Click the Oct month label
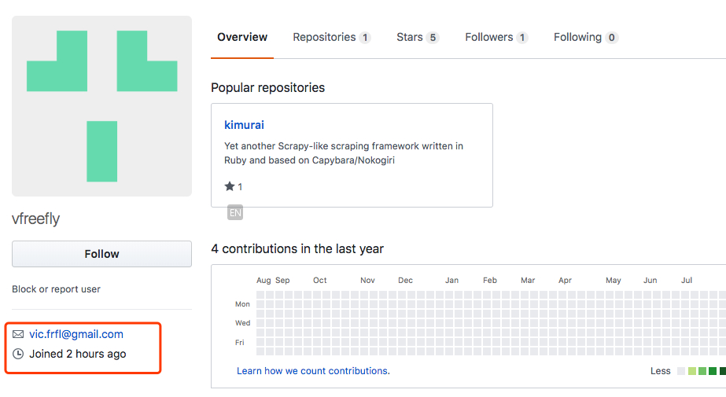Screen dimensions: 726x397 click(319, 281)
